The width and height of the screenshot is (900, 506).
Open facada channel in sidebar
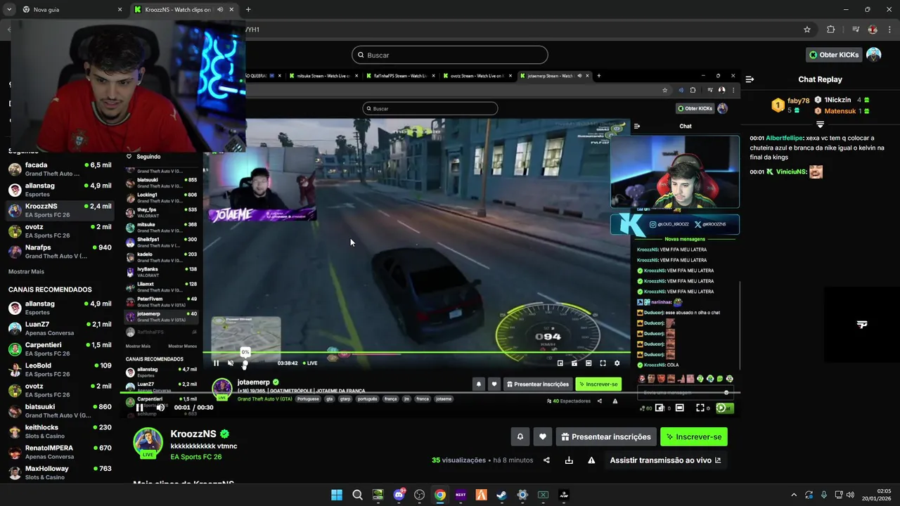[x=60, y=169]
